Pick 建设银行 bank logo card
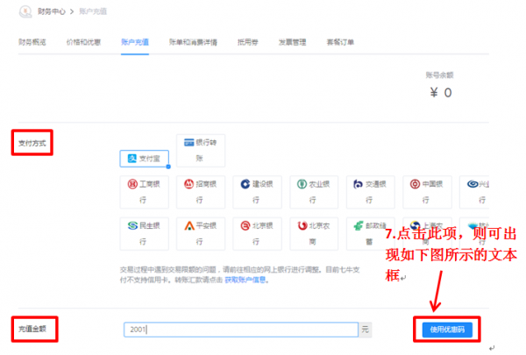This screenshot has height=355, width=526. pos(257,192)
